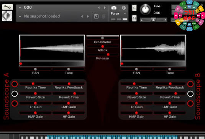This screenshot has width=205, height=139.
Task: Solo the instrument with S button
Action: click(x=134, y=8)
